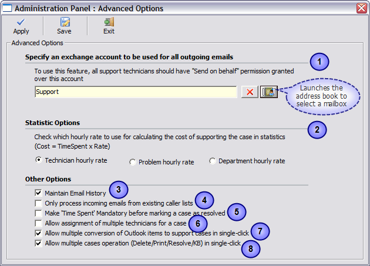The image size is (370, 266).
Task: Close the Administration Panel window
Action: pyautogui.click(x=362, y=8)
